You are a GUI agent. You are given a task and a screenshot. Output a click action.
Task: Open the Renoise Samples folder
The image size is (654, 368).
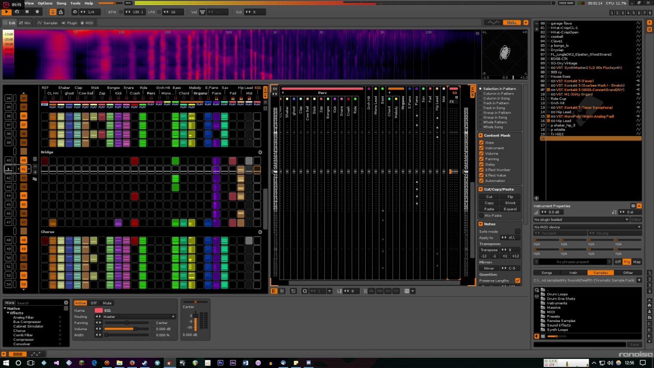(561, 321)
